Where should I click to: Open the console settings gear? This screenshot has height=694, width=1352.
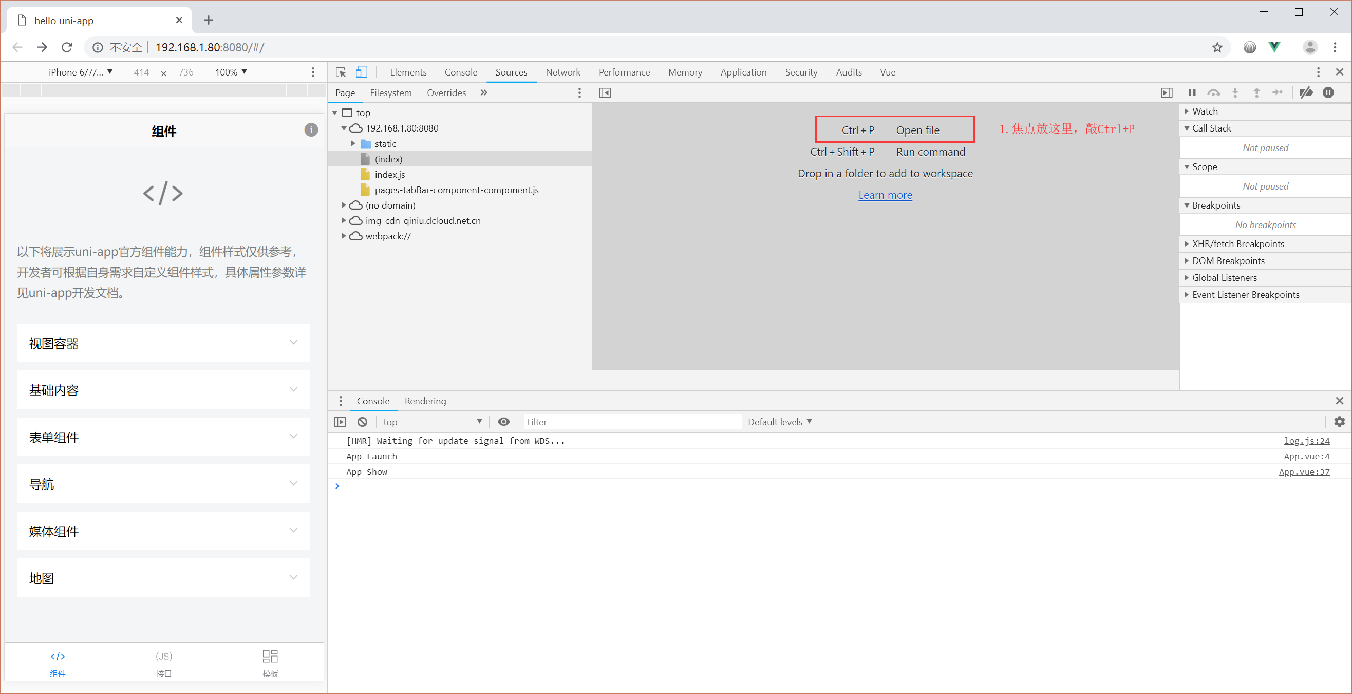tap(1339, 422)
